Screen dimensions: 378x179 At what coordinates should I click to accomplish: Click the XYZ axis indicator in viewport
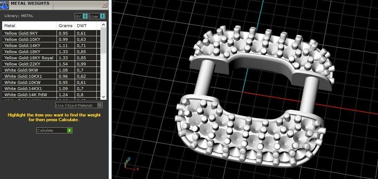point(132,164)
